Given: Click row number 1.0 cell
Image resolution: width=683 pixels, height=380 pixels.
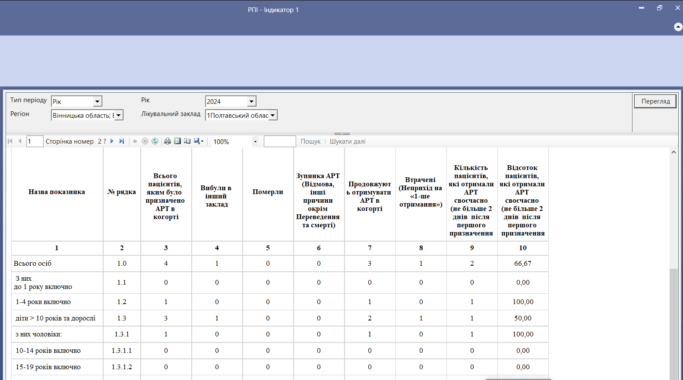Looking at the screenshot, I should point(122,264).
